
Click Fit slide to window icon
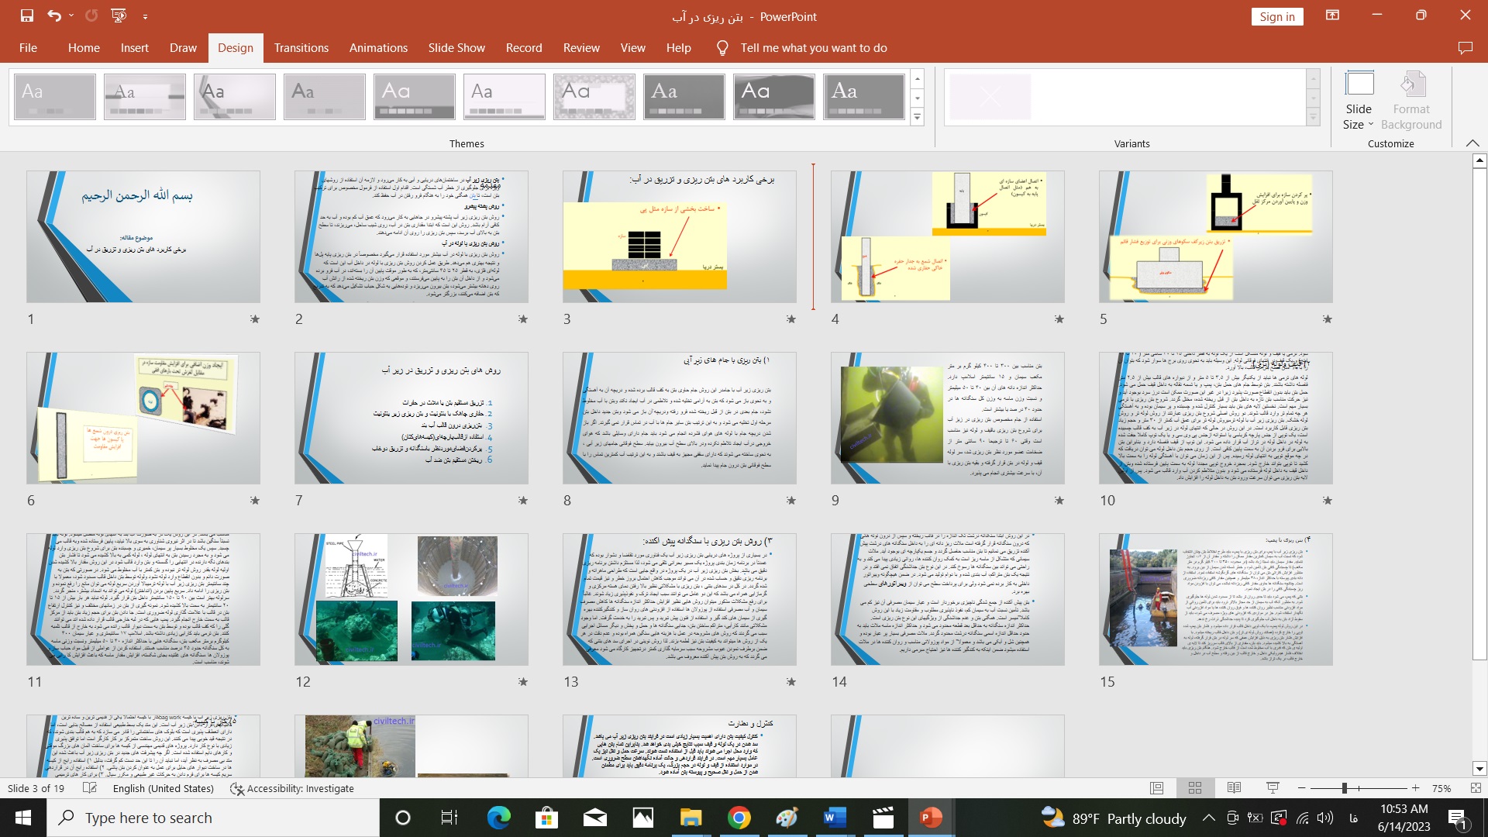[x=1476, y=788]
